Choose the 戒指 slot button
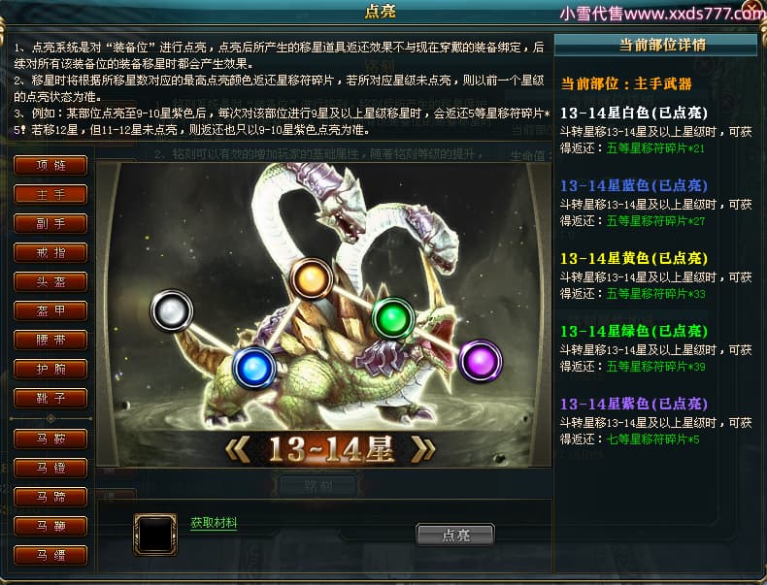 (x=50, y=252)
